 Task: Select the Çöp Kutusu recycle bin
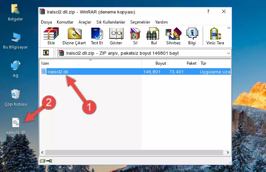pyautogui.click(x=16, y=98)
